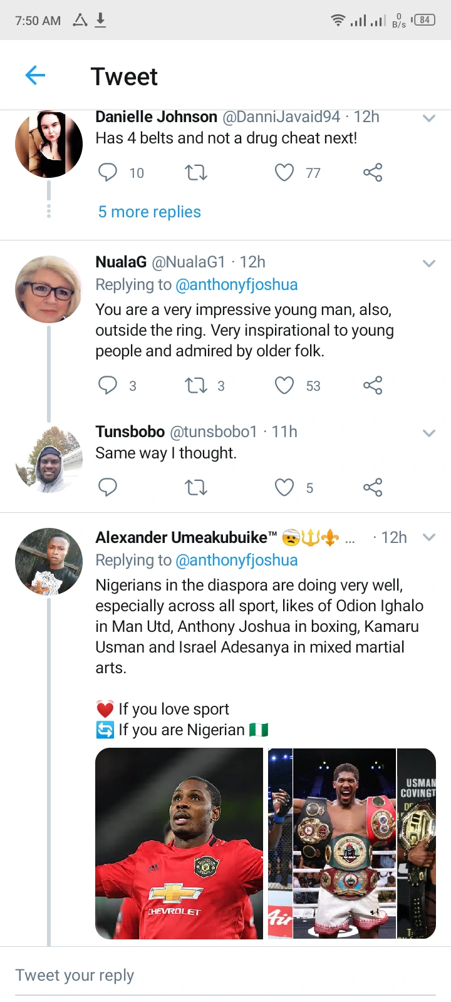View the Anthony Joshua belts photo
The image size is (451, 1002).
tap(332, 844)
